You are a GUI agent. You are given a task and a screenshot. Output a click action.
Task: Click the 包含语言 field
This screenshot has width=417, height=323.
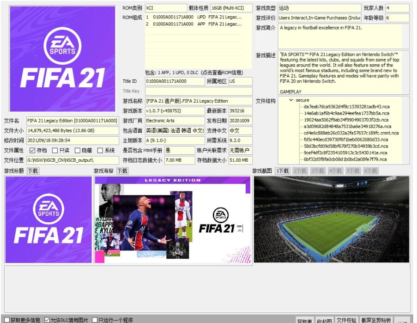pyautogui.click(x=175, y=131)
